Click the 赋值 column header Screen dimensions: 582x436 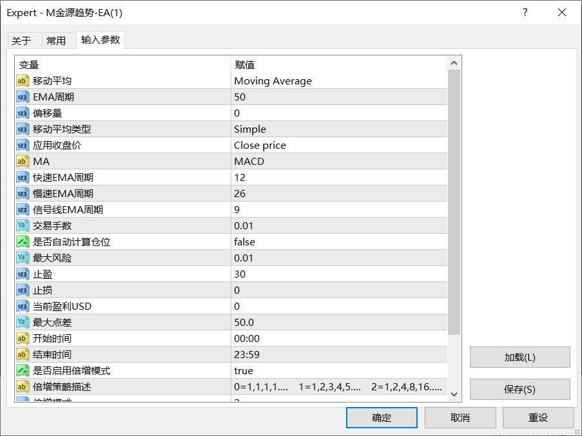tap(339, 65)
